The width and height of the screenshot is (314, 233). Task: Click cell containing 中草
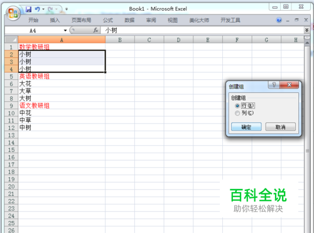[62, 121]
